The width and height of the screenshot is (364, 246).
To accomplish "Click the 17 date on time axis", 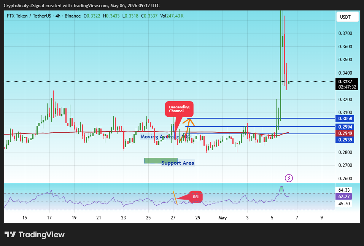I will 49,218.
